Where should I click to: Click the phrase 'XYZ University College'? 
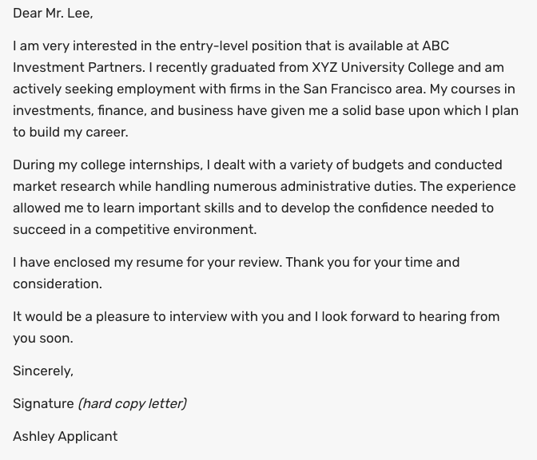(x=383, y=67)
